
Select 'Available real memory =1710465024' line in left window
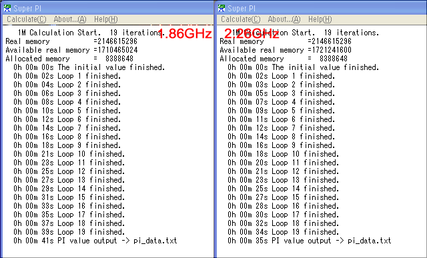tap(71, 50)
